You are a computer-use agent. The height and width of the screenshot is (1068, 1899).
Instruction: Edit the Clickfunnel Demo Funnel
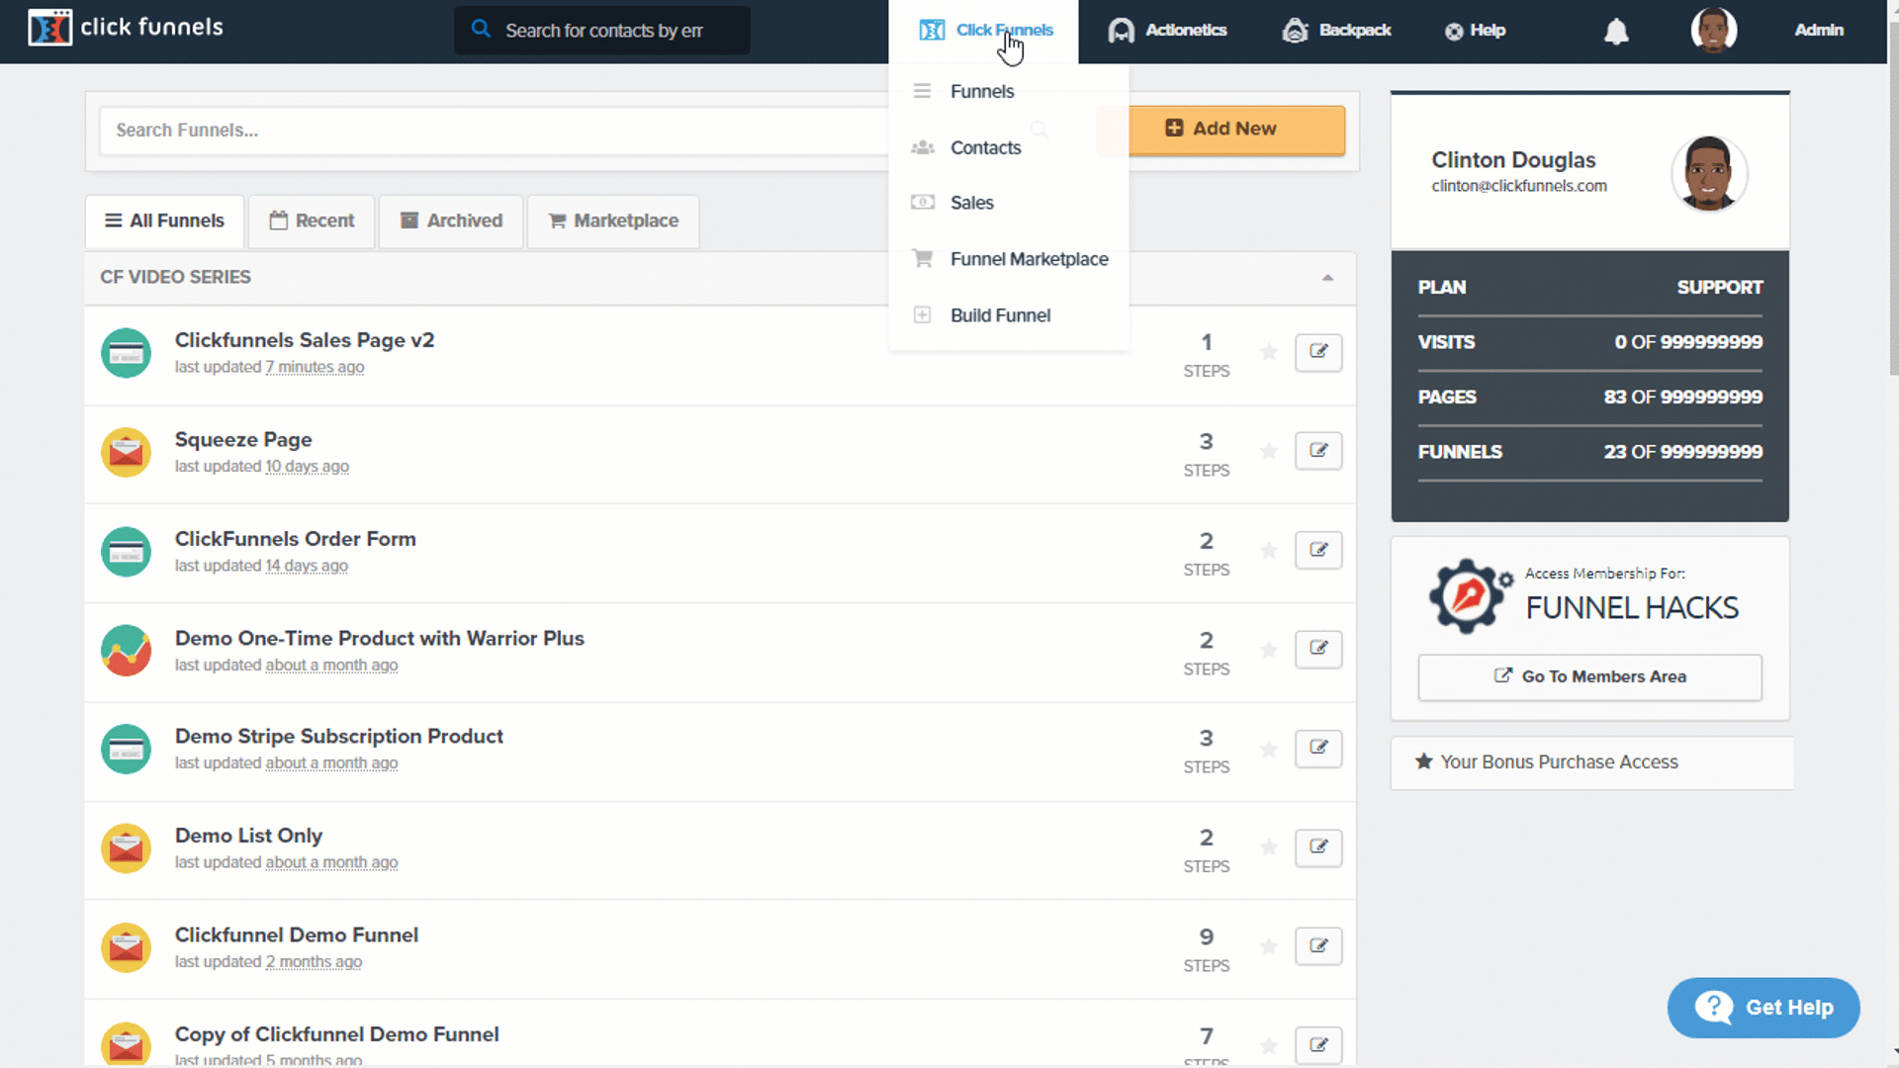tap(1317, 945)
